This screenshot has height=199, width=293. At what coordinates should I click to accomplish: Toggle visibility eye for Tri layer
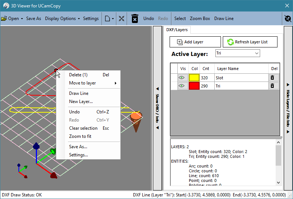[183, 86]
